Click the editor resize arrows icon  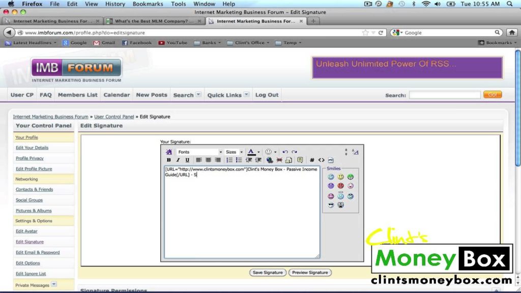pos(346,152)
